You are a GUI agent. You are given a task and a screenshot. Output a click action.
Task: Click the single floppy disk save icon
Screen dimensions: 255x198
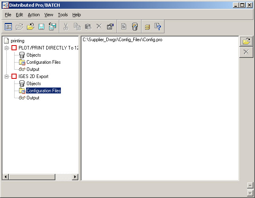(x=41, y=27)
